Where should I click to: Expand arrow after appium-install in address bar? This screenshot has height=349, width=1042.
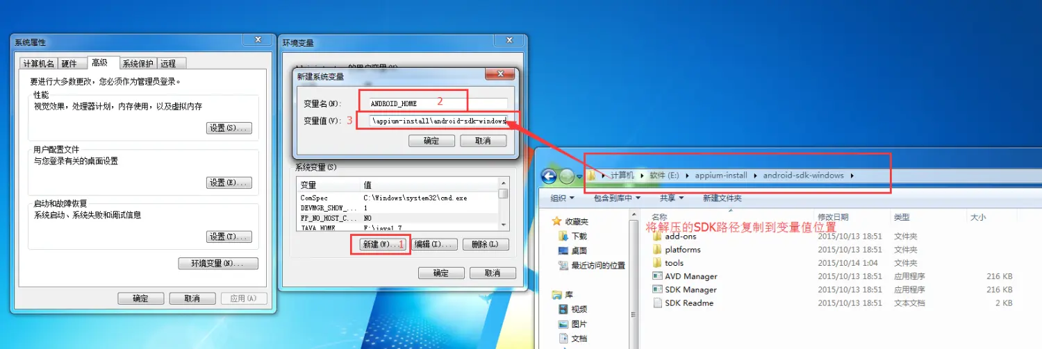click(x=756, y=176)
